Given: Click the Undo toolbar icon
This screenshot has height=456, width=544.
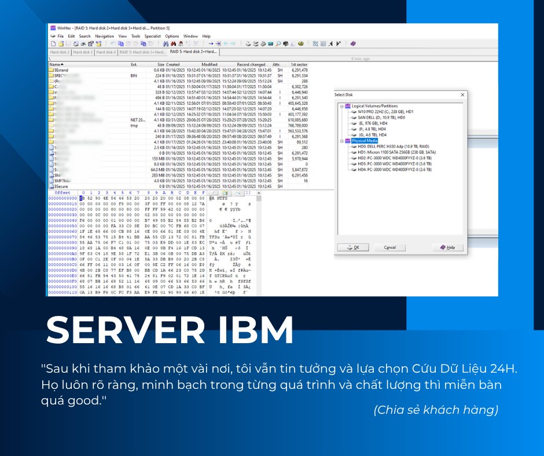Looking at the screenshot, I should [x=113, y=44].
